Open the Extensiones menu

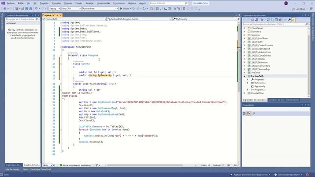tap(119, 3)
